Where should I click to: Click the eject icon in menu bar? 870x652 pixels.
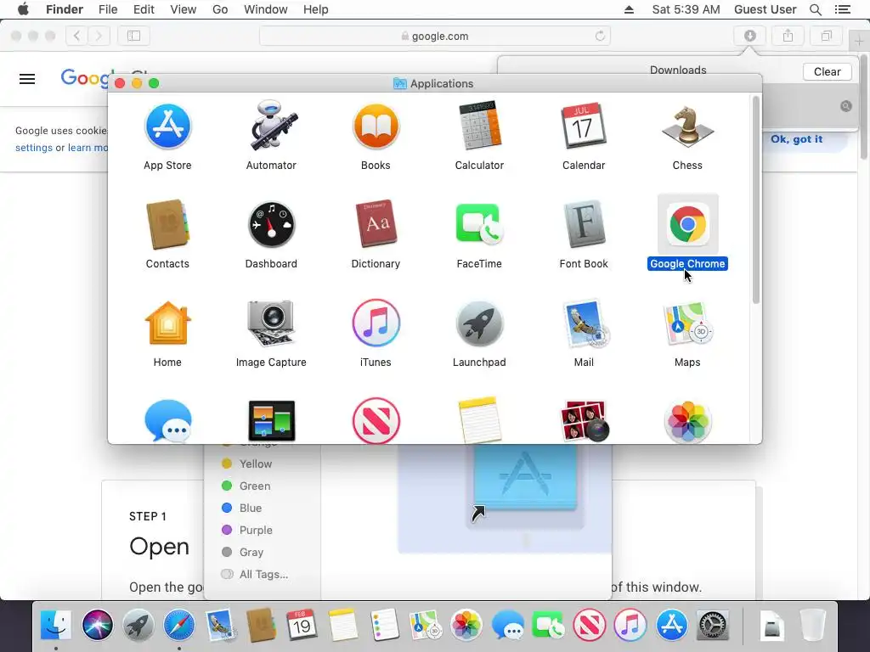[629, 9]
